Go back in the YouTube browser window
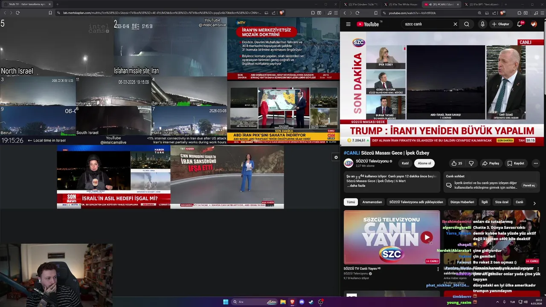 345,13
